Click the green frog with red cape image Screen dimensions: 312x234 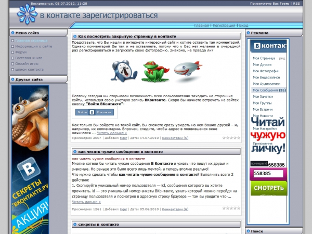point(154,71)
